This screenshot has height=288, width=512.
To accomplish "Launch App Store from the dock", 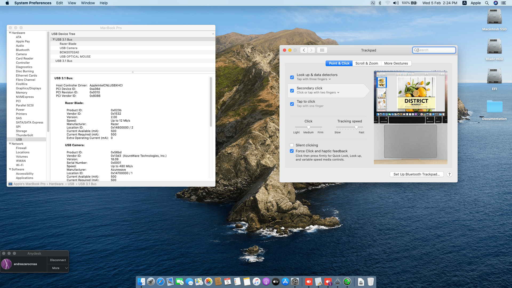I will (285, 282).
